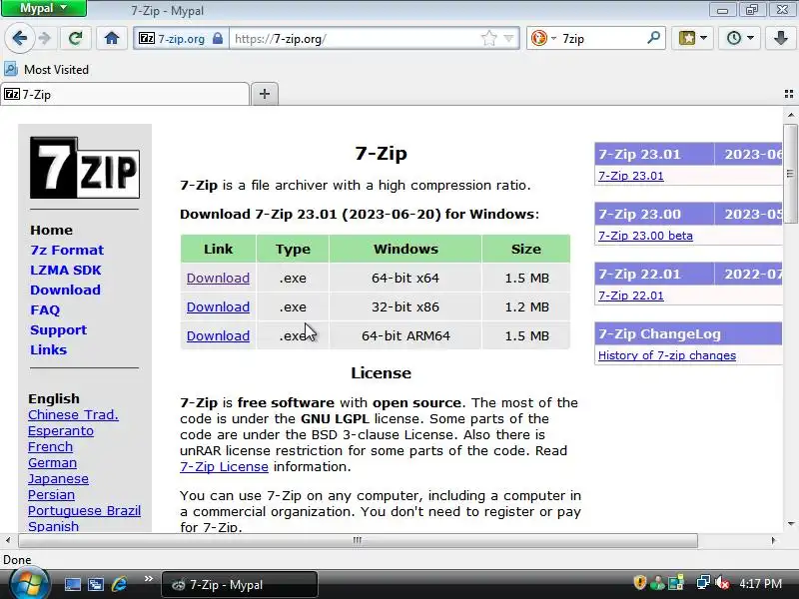The width and height of the screenshot is (799, 599).
Task: Open the 7-Zip License link
Action: (x=224, y=466)
